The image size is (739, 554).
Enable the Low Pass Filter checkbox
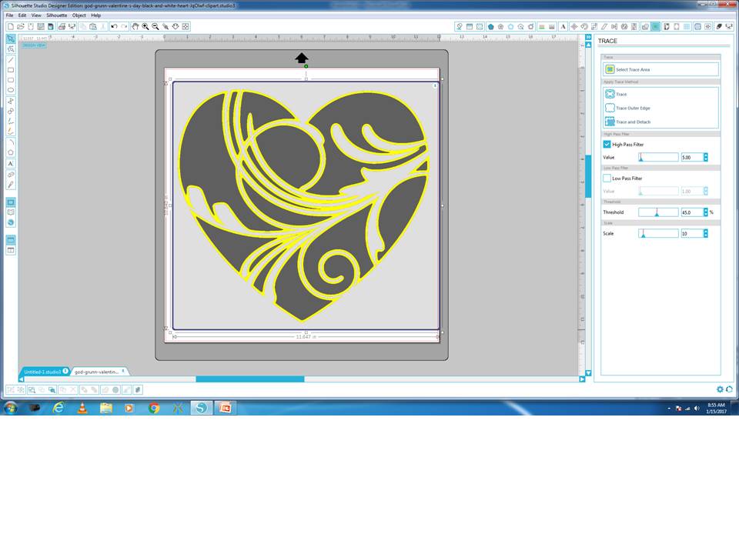pyautogui.click(x=607, y=178)
